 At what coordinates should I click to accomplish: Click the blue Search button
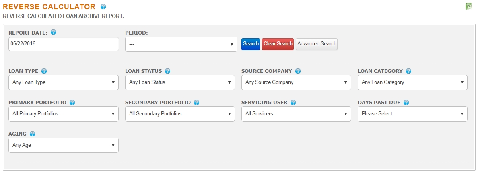click(251, 44)
